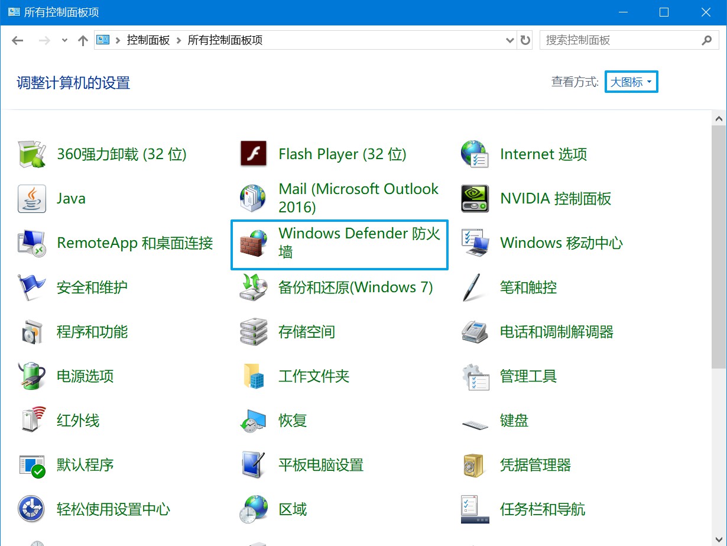Open the 任务栏和导航 icon
The width and height of the screenshot is (727, 546).
(475, 509)
